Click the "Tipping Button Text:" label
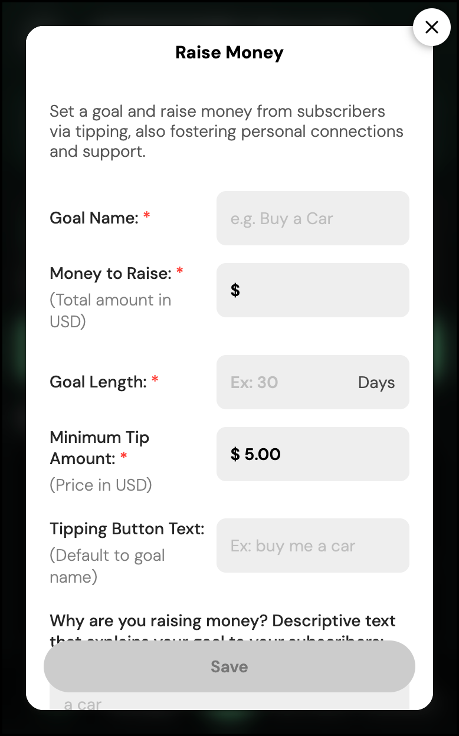459x736 pixels. point(127,529)
